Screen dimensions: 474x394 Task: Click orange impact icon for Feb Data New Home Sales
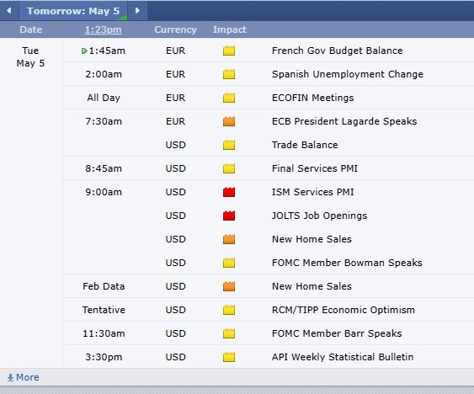coord(229,286)
